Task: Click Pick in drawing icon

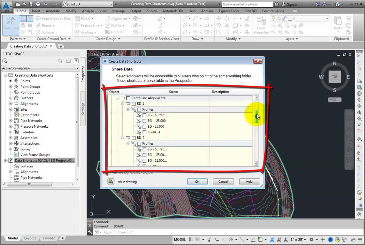Action: 111,181
